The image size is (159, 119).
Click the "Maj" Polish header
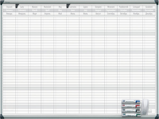(60, 7)
